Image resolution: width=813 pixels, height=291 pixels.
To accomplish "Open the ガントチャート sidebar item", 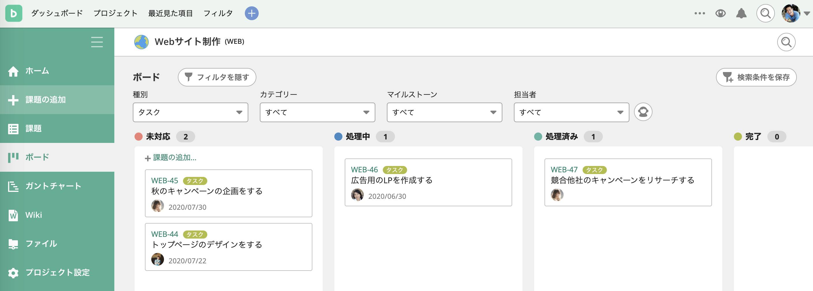I will coord(53,186).
